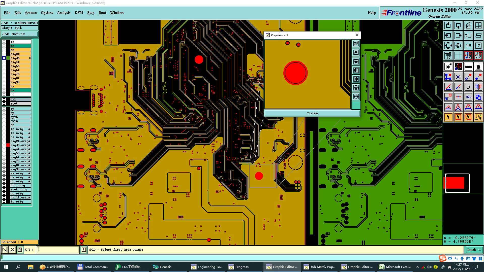The width and height of the screenshot is (484, 272).
Task: Expand hidden system tray icons chevron
Action: [x=417, y=267]
